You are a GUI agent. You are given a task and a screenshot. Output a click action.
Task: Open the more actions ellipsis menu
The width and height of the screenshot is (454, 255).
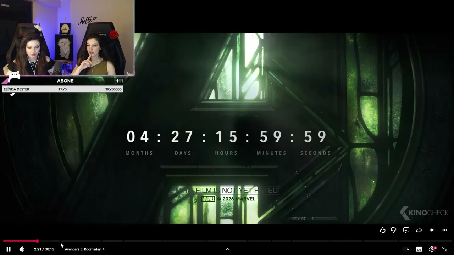pos(444,230)
